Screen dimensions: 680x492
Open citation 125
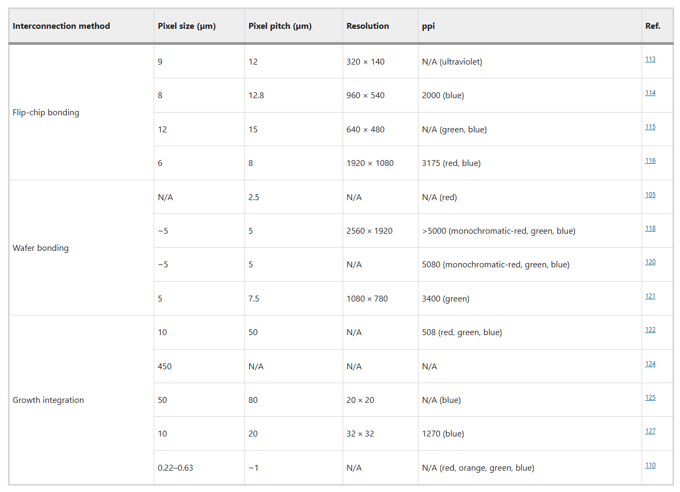coord(650,398)
